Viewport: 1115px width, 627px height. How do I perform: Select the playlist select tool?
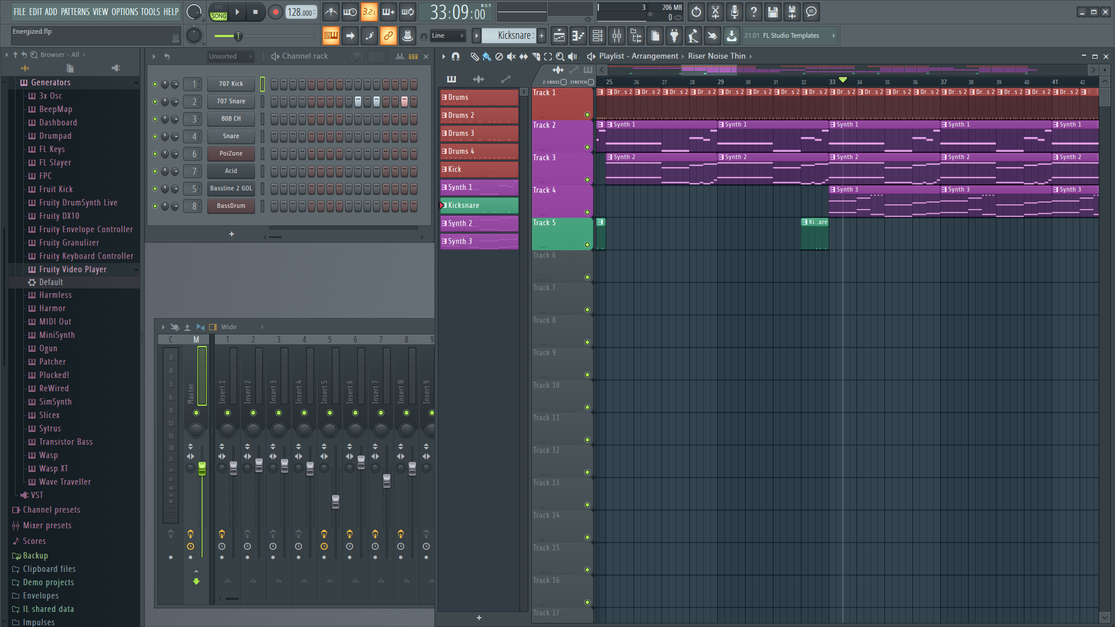(x=548, y=56)
